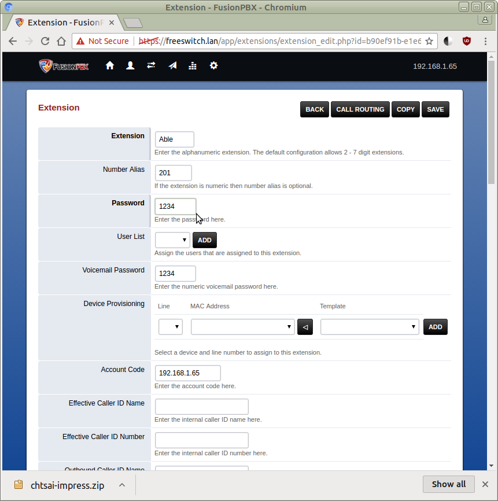The height and width of the screenshot is (501, 498).
Task: Open the MAC Address dropdown
Action: [x=242, y=327]
